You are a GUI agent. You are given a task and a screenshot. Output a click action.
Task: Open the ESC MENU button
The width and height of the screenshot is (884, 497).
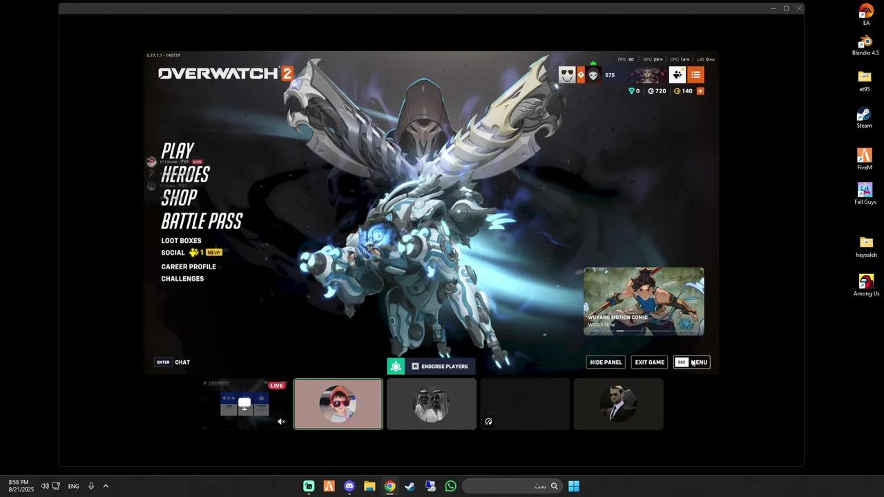point(692,362)
